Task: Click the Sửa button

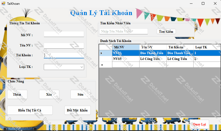Action: point(80,95)
